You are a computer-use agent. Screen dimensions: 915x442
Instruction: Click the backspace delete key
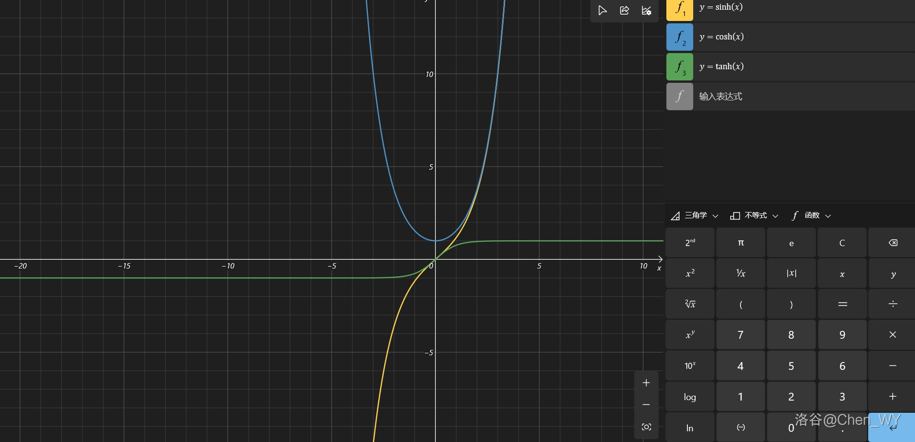pos(893,243)
